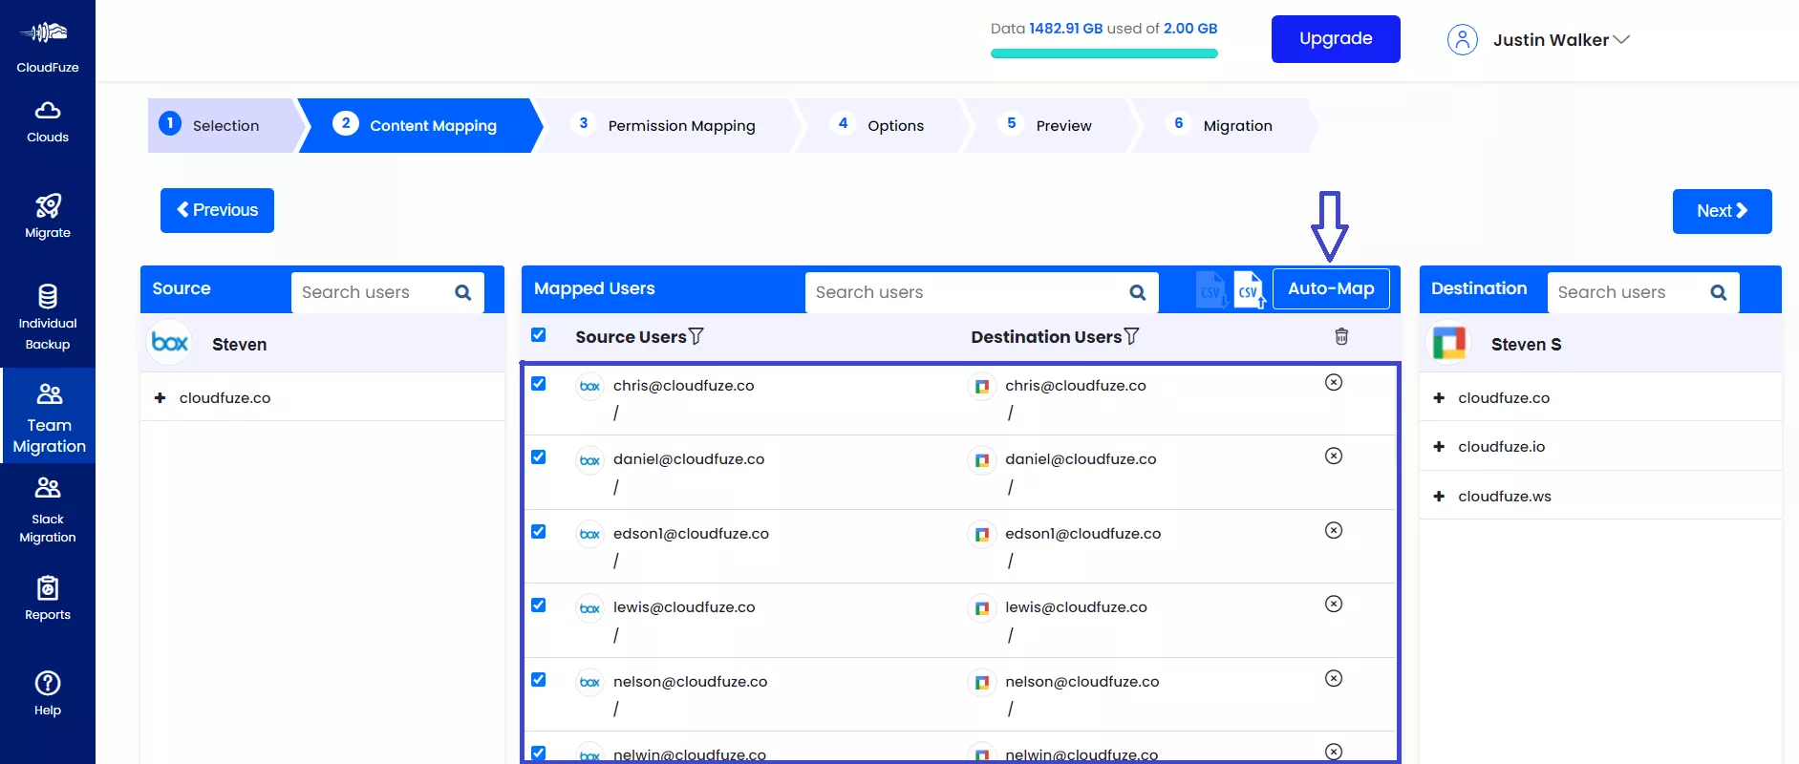Click the 2.00 GB data limit text
The image size is (1799, 764).
click(x=1190, y=29)
